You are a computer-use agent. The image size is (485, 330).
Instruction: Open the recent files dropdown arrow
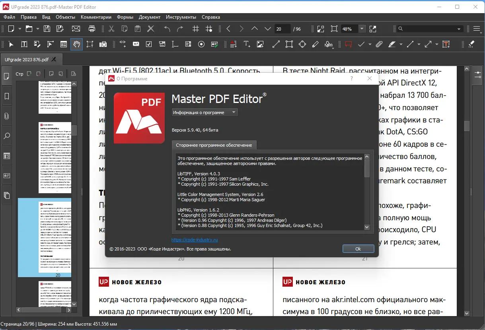(x=38, y=29)
